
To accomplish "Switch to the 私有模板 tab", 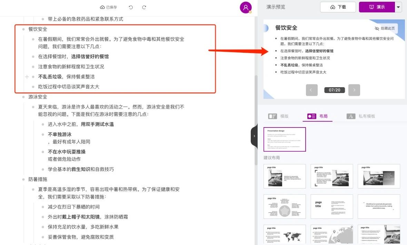I will coord(361,116).
